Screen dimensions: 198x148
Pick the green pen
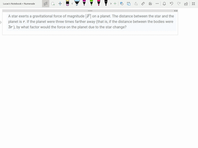(92, 3)
